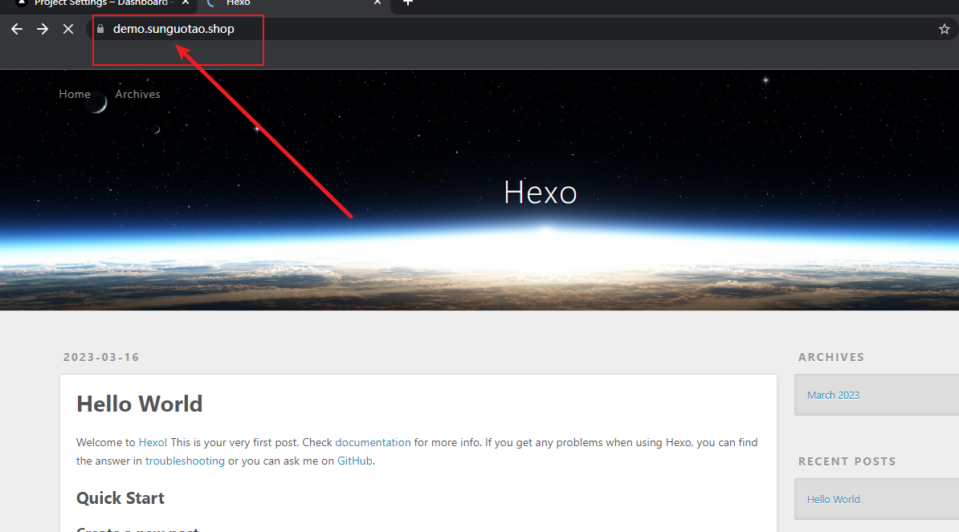Click the 2023-03-16 post date
This screenshot has height=532, width=959.
pyautogui.click(x=101, y=357)
